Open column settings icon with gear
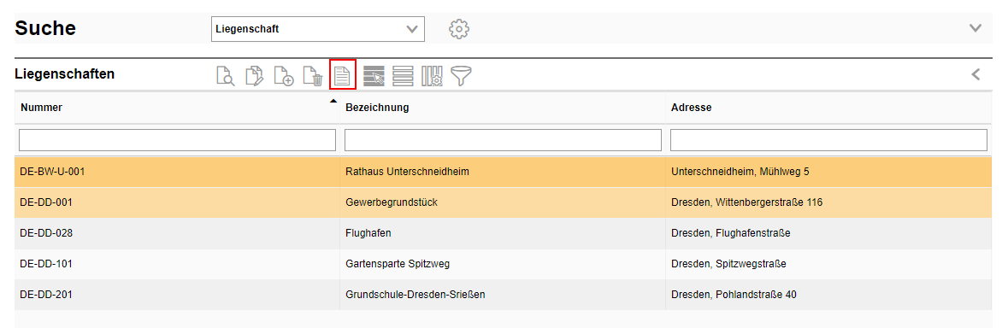The height and width of the screenshot is (328, 1008). [x=432, y=76]
